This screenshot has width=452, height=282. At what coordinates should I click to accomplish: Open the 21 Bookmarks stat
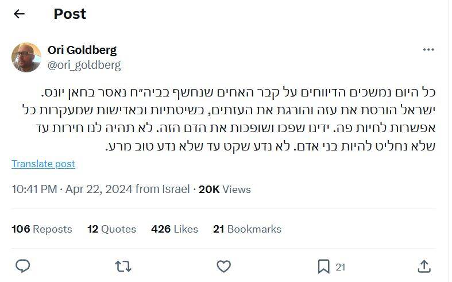(247, 229)
